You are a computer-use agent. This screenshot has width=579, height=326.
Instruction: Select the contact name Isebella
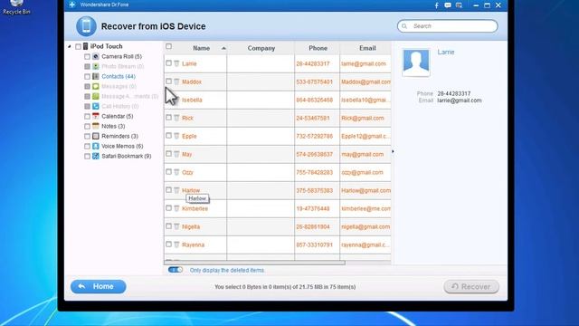click(192, 100)
